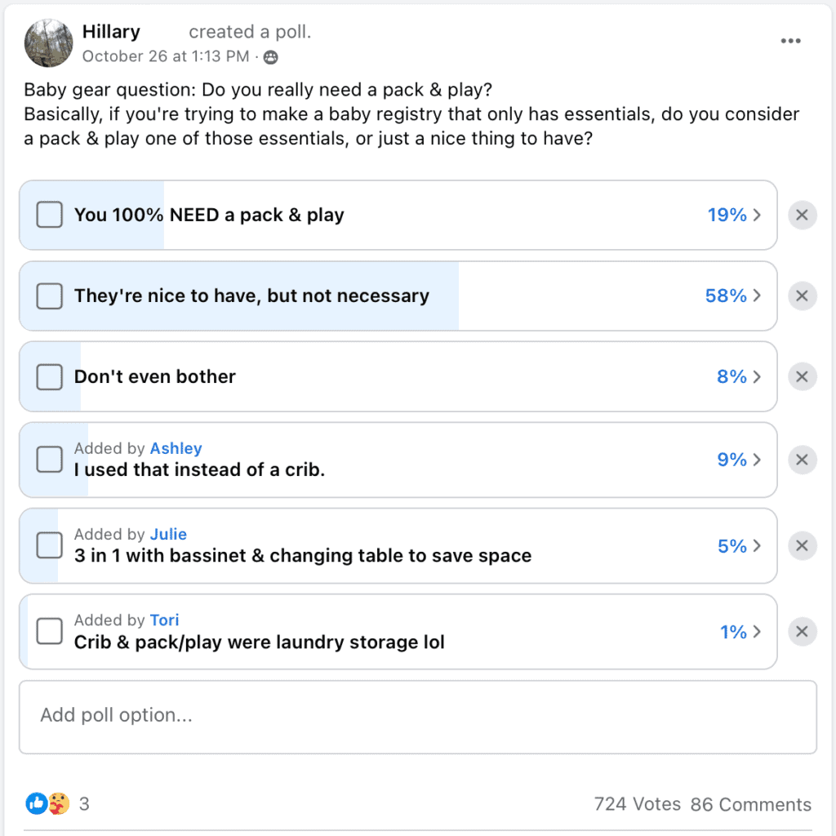Open Ashley's profile link
Screen dimensions: 836x836
[x=176, y=448]
